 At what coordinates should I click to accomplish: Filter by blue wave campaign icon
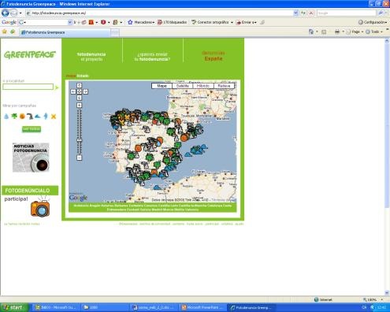click(x=38, y=117)
